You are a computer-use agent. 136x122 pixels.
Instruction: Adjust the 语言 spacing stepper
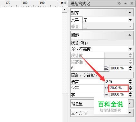click(130, 81)
